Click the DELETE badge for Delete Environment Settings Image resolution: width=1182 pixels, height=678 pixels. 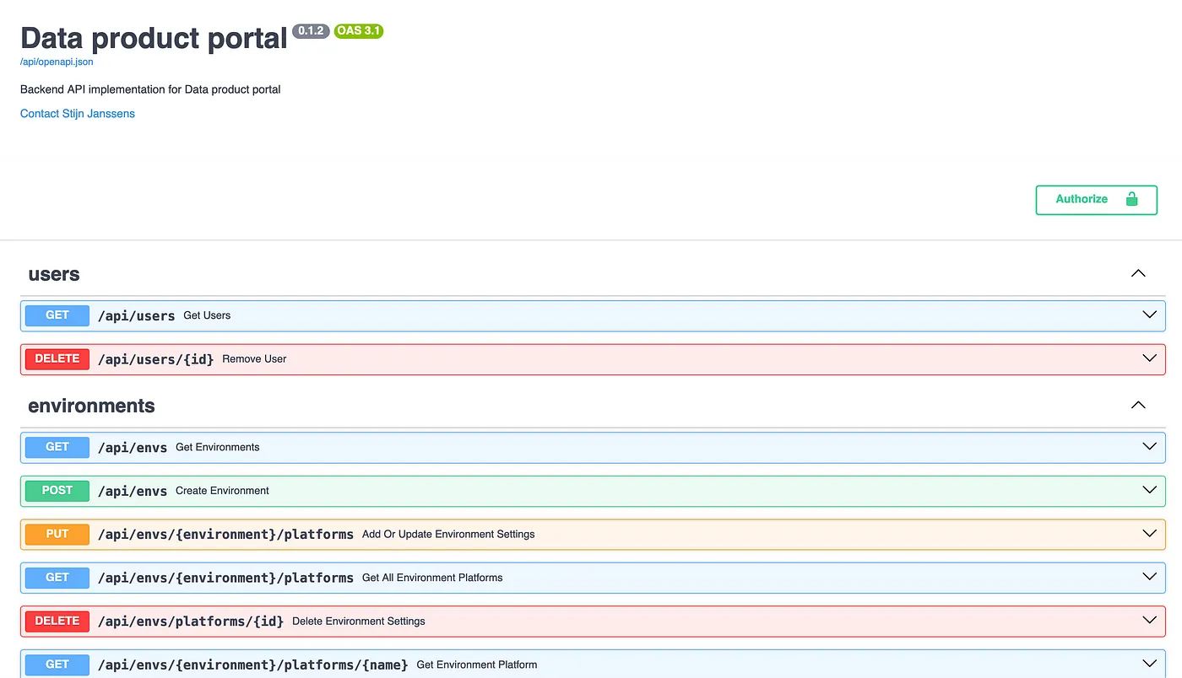pos(57,621)
